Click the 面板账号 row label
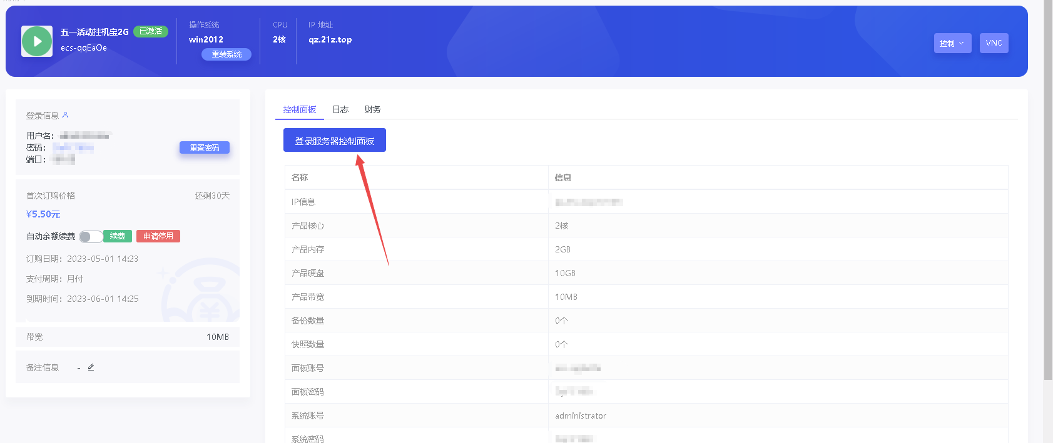The width and height of the screenshot is (1053, 443). tap(308, 368)
